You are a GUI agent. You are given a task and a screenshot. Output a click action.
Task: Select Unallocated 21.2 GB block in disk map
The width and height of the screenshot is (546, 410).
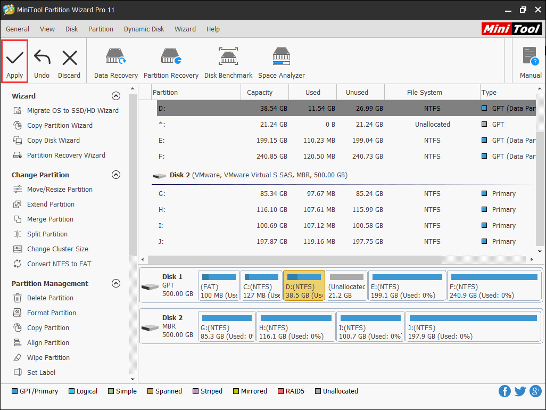tap(346, 285)
